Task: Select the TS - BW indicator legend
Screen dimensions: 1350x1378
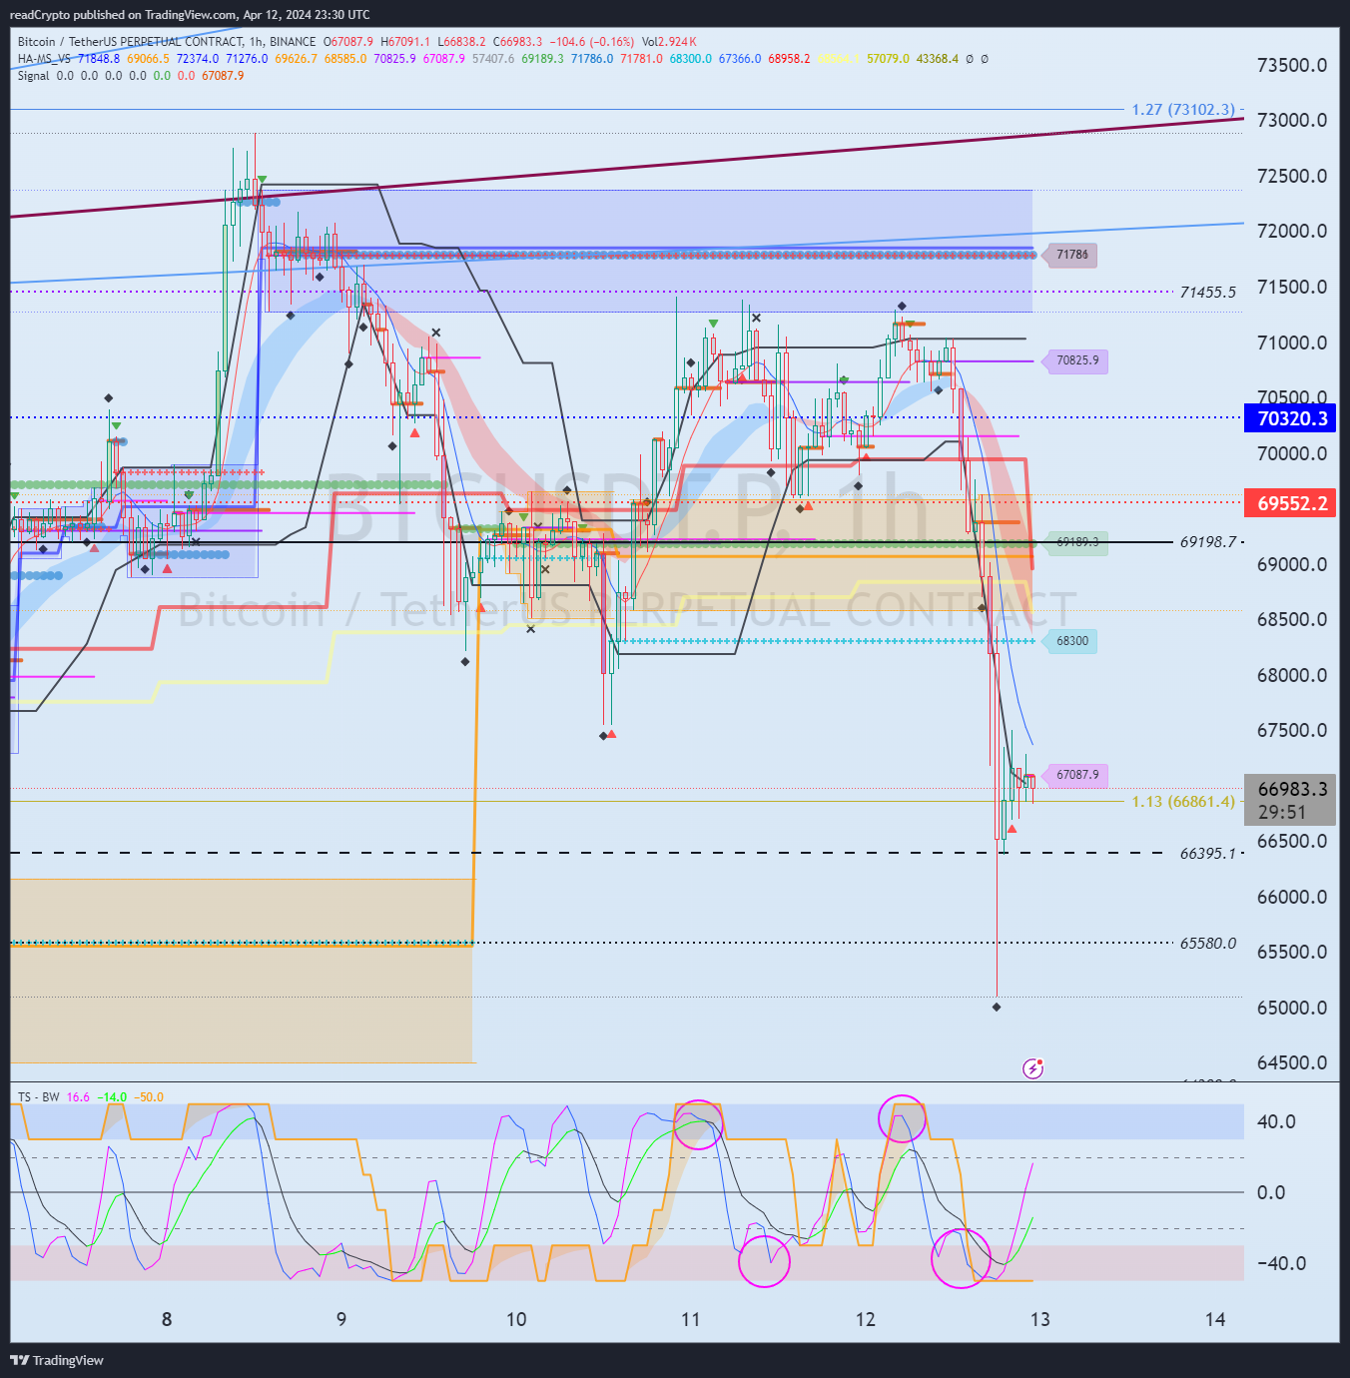Action: [x=39, y=1097]
